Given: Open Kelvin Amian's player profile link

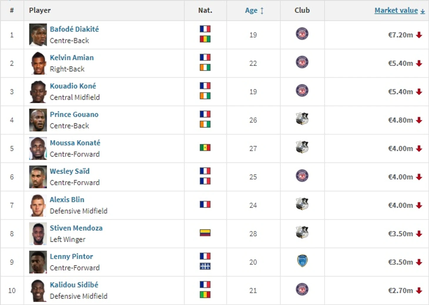Looking at the screenshot, I should (72, 58).
